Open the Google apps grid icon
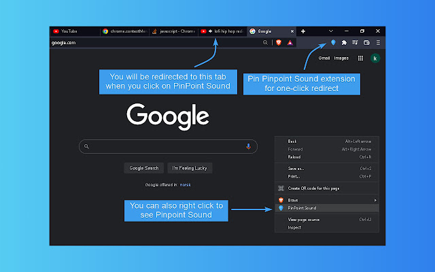Image resolution: width=435 pixels, height=272 pixels. click(360, 58)
